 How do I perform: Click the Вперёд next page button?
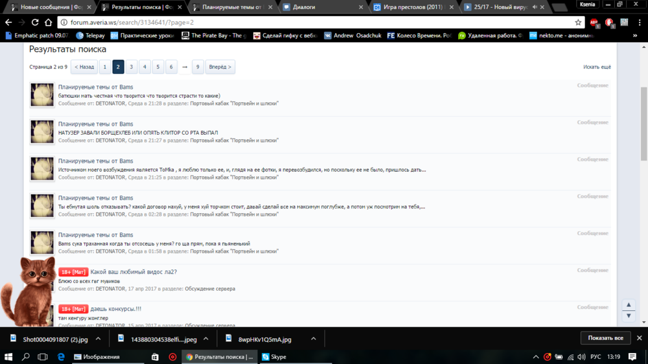click(x=220, y=67)
